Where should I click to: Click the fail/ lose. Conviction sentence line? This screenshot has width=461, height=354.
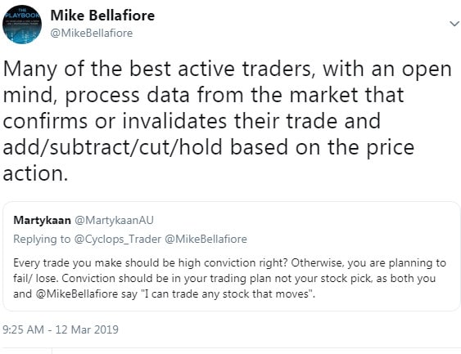click(224, 278)
